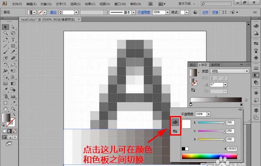Open the Symbols club icon in dock

tap(256, 58)
